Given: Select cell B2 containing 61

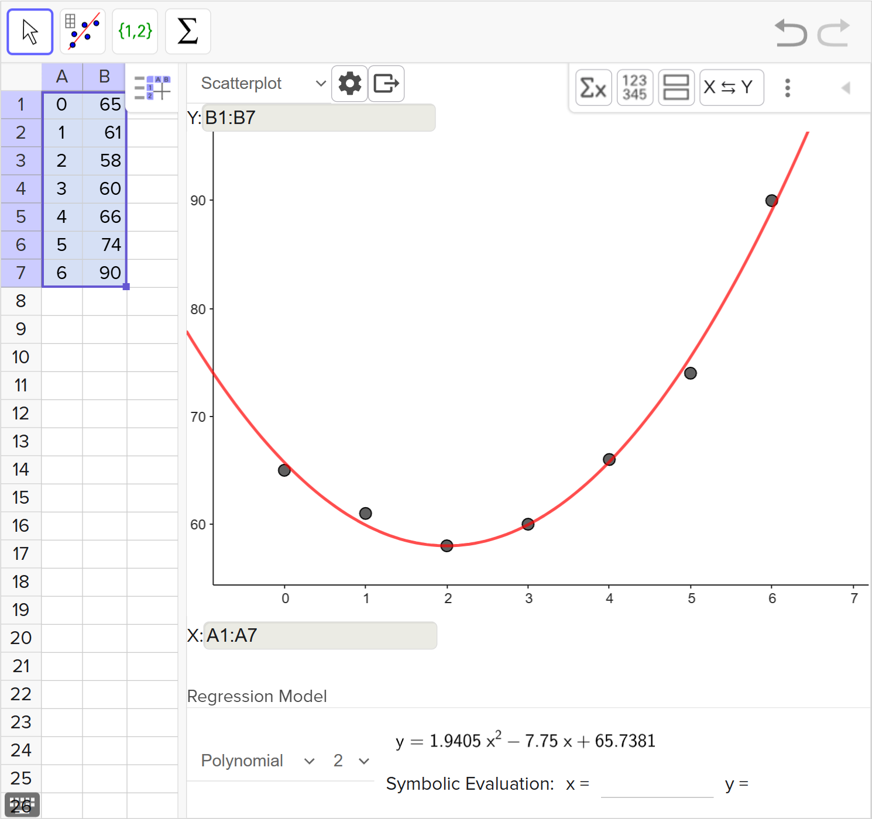Looking at the screenshot, I should tap(105, 133).
